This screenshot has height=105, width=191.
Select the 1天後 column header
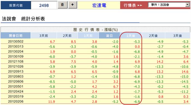tap(131, 35)
